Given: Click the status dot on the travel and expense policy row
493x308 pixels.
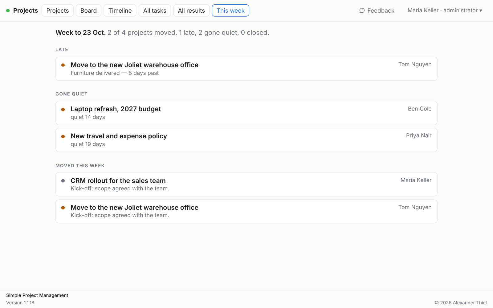Looking at the screenshot, I should click(63, 136).
